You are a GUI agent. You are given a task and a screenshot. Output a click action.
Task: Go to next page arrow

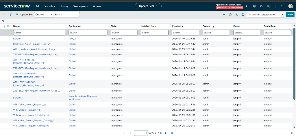[166, 133]
